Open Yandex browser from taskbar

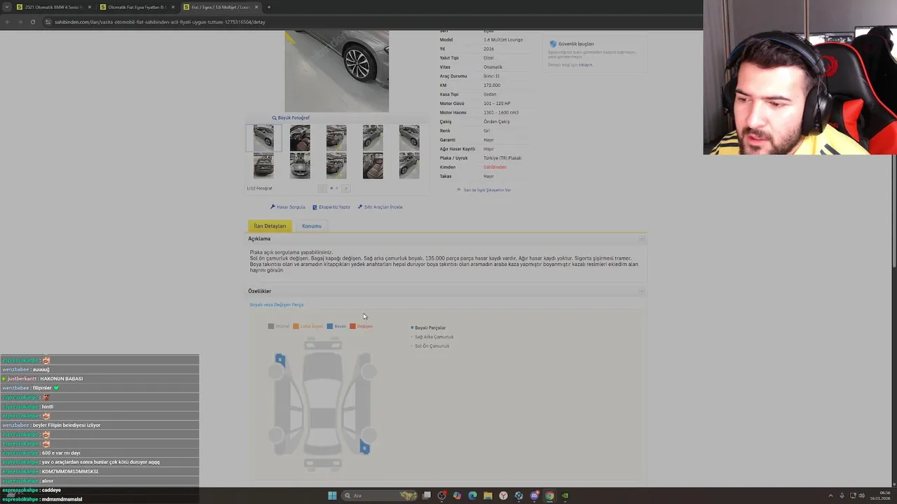[x=503, y=496]
